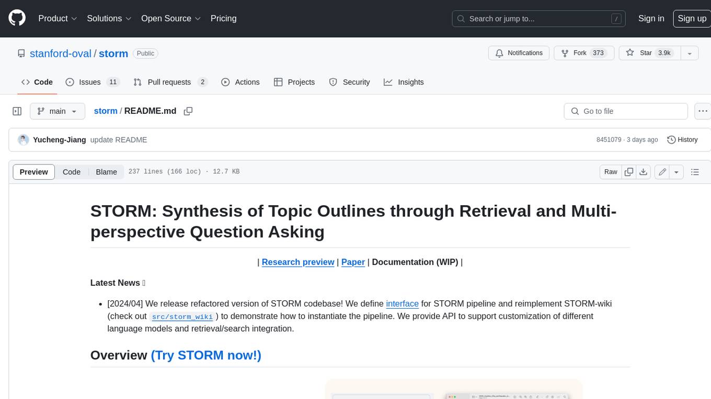Open the src/storm_wiki code link
Image resolution: width=711 pixels, height=399 pixels.
182,316
